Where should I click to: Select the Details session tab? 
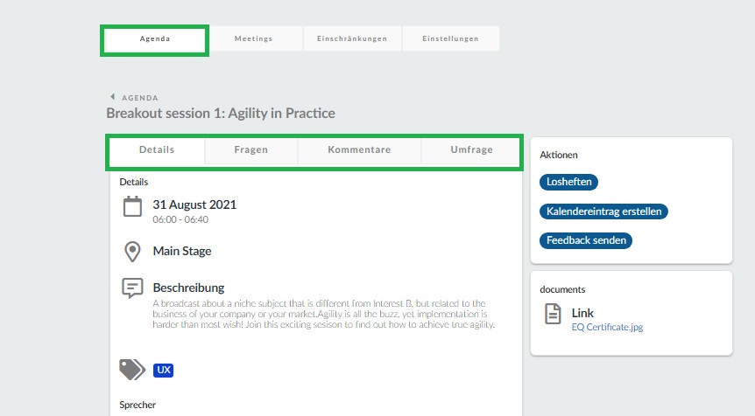[157, 149]
